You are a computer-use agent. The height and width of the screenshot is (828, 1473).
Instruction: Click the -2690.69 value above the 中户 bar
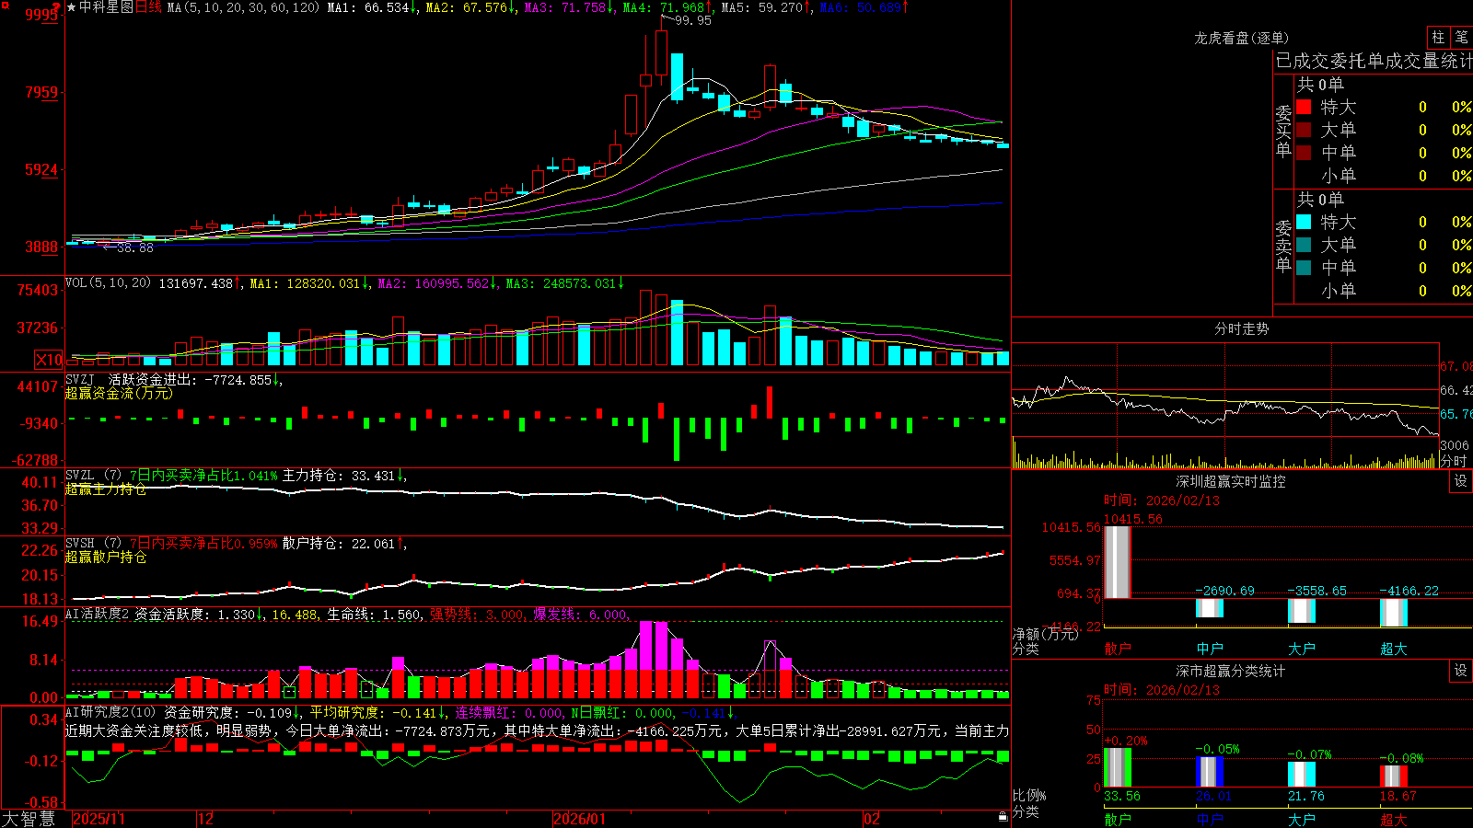(x=1224, y=591)
